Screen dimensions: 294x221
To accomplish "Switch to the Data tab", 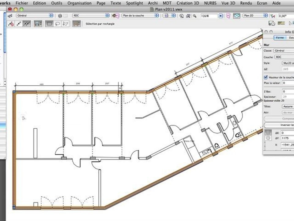I will point(290,37).
